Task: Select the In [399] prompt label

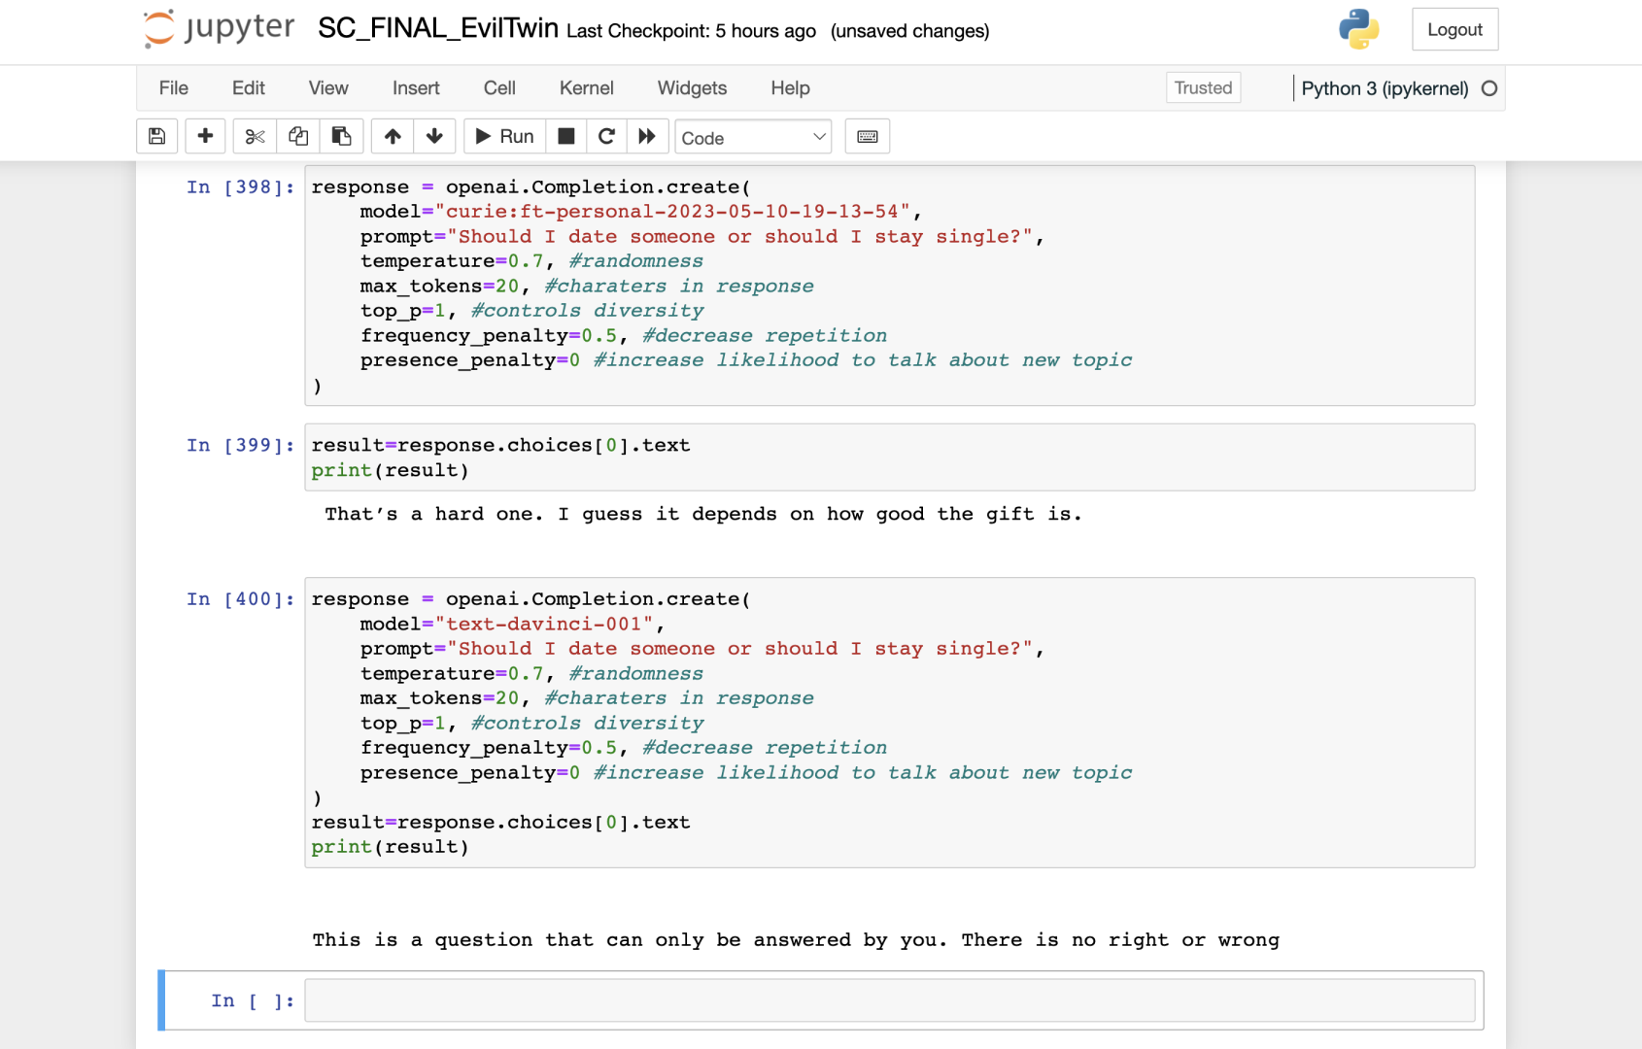Action: pos(241,446)
